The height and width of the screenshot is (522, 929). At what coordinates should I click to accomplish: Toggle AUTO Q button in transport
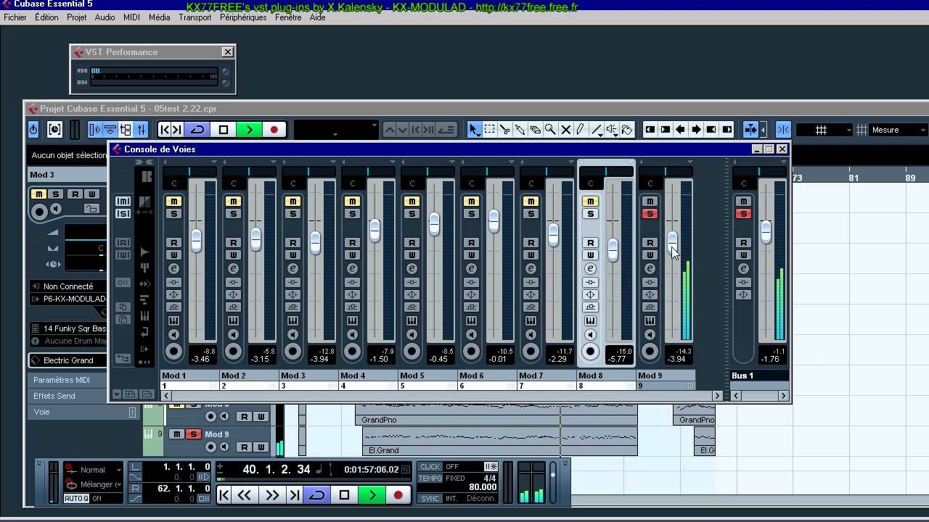pyautogui.click(x=76, y=499)
